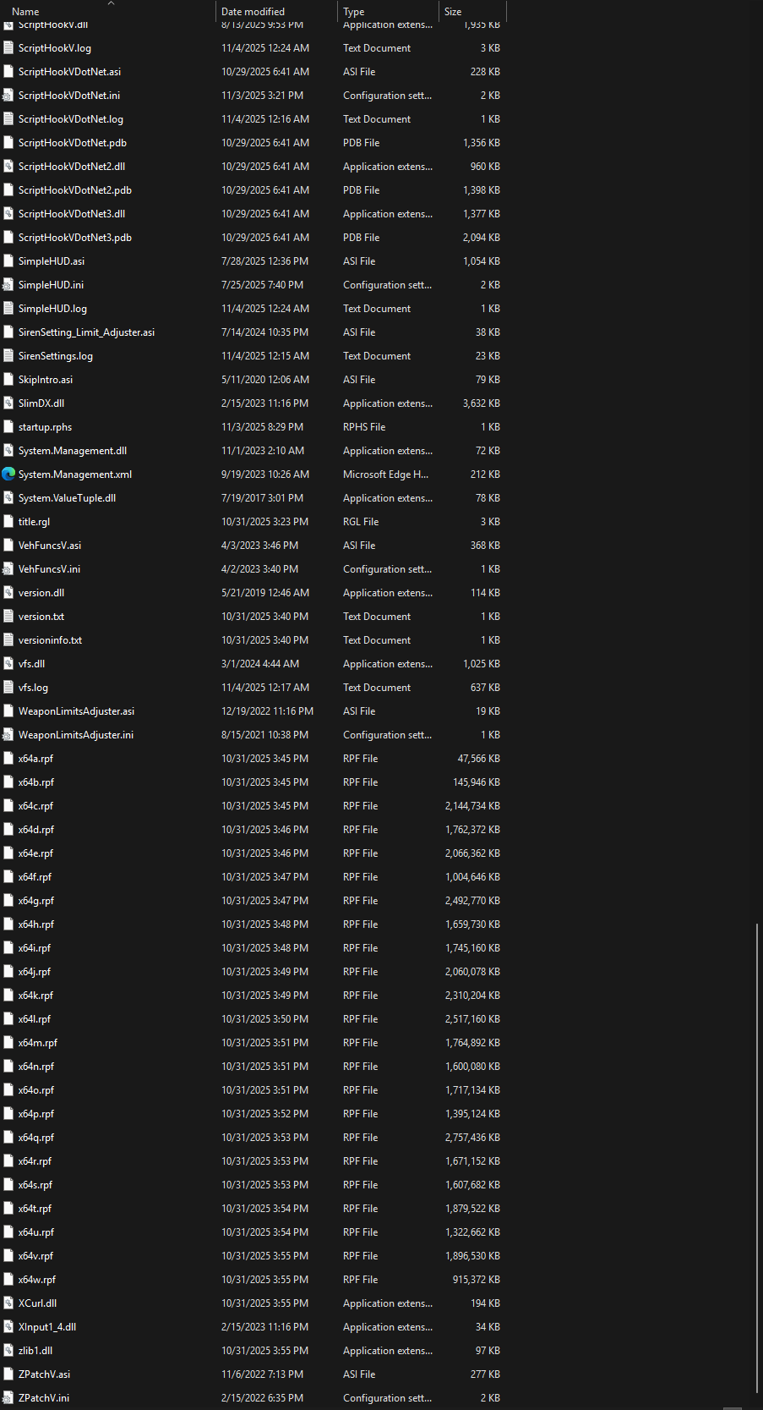Viewport: 763px width, 1410px height.
Task: Click the x64a.rpf file icon
Action: pos(8,759)
